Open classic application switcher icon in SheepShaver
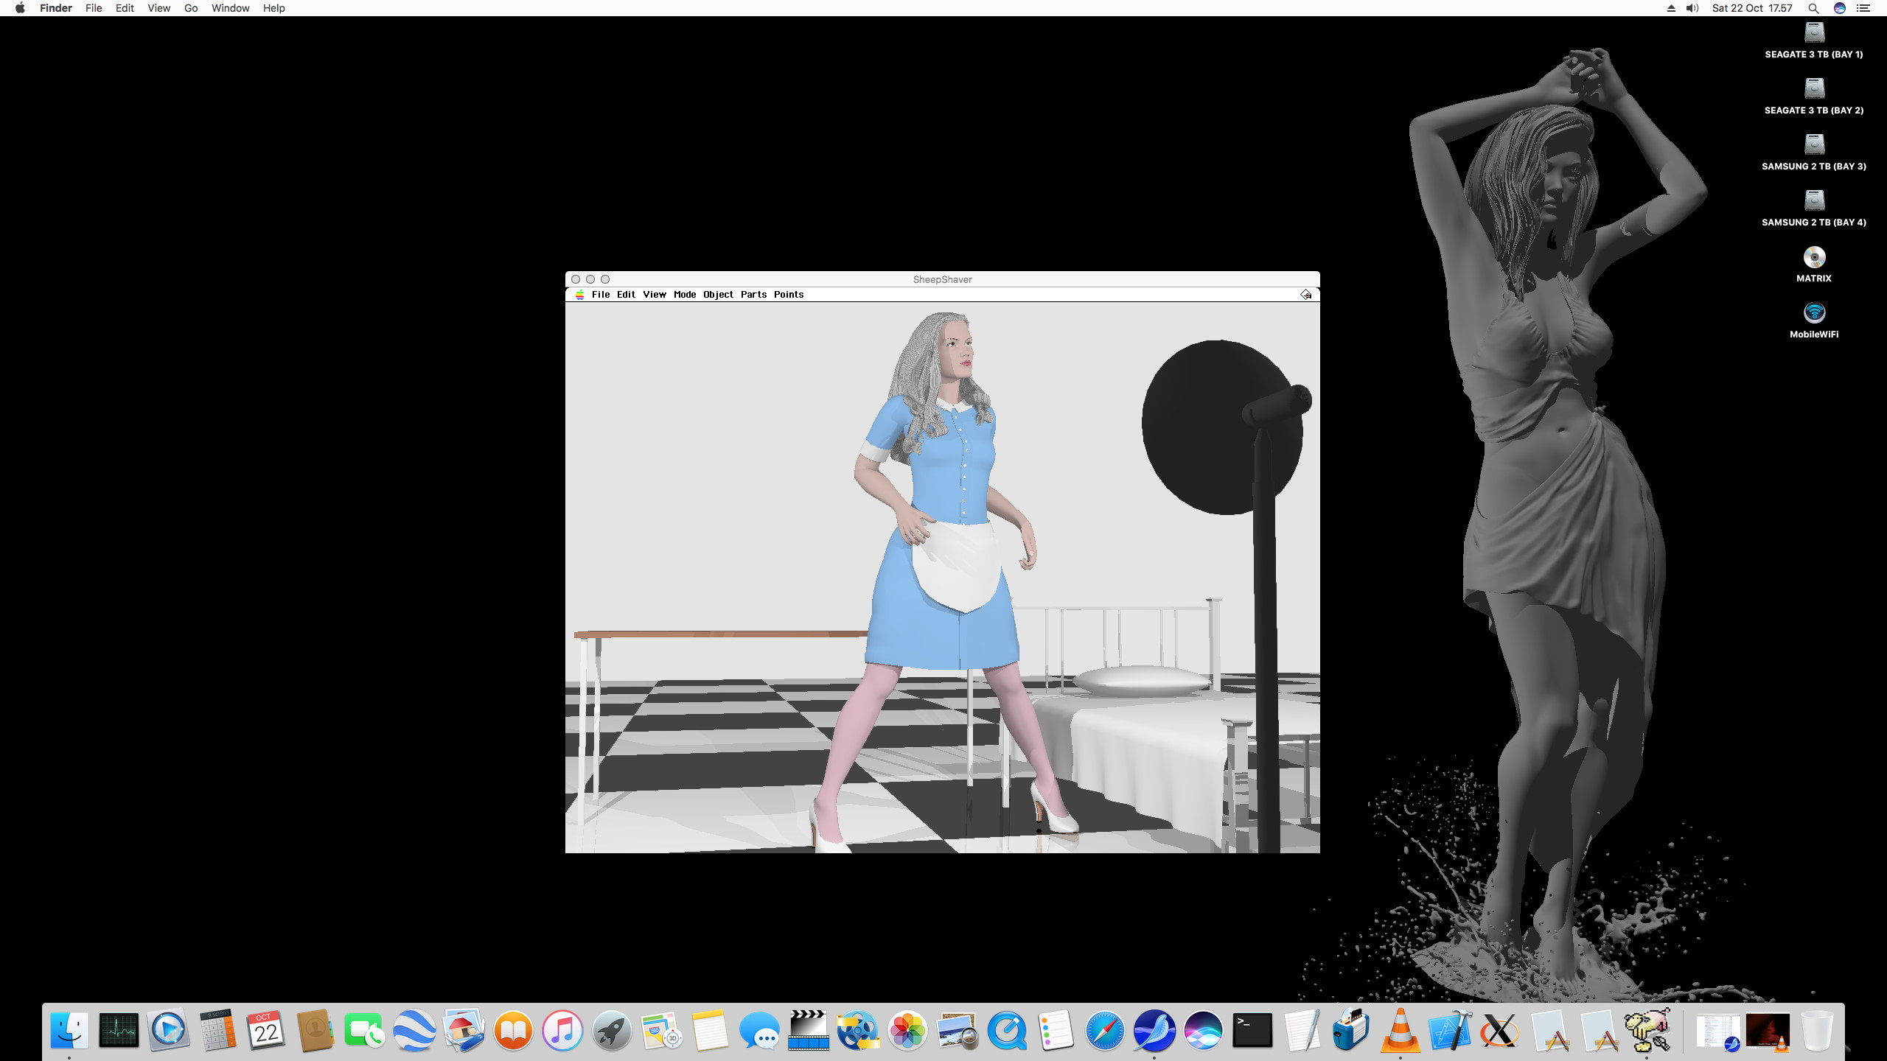 tap(1306, 295)
